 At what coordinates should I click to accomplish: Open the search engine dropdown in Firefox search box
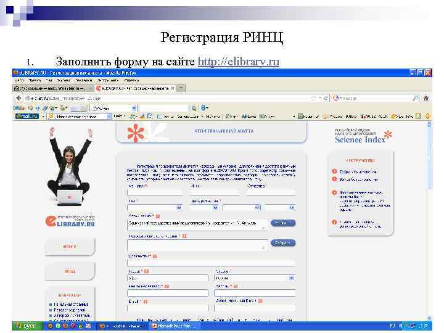[x=337, y=98]
